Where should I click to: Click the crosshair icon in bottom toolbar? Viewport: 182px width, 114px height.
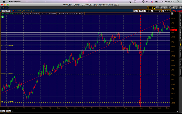click(4, 111)
